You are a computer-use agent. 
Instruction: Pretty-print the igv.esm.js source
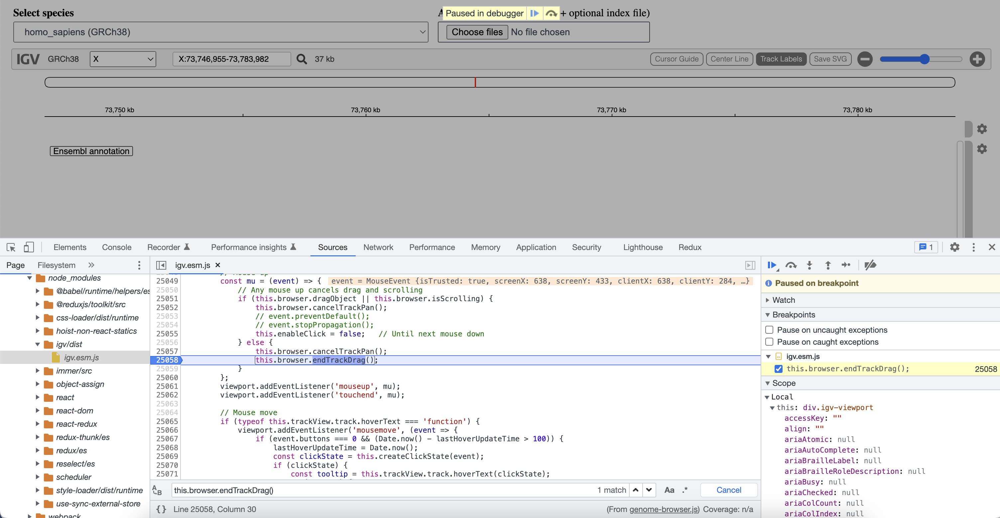click(162, 509)
